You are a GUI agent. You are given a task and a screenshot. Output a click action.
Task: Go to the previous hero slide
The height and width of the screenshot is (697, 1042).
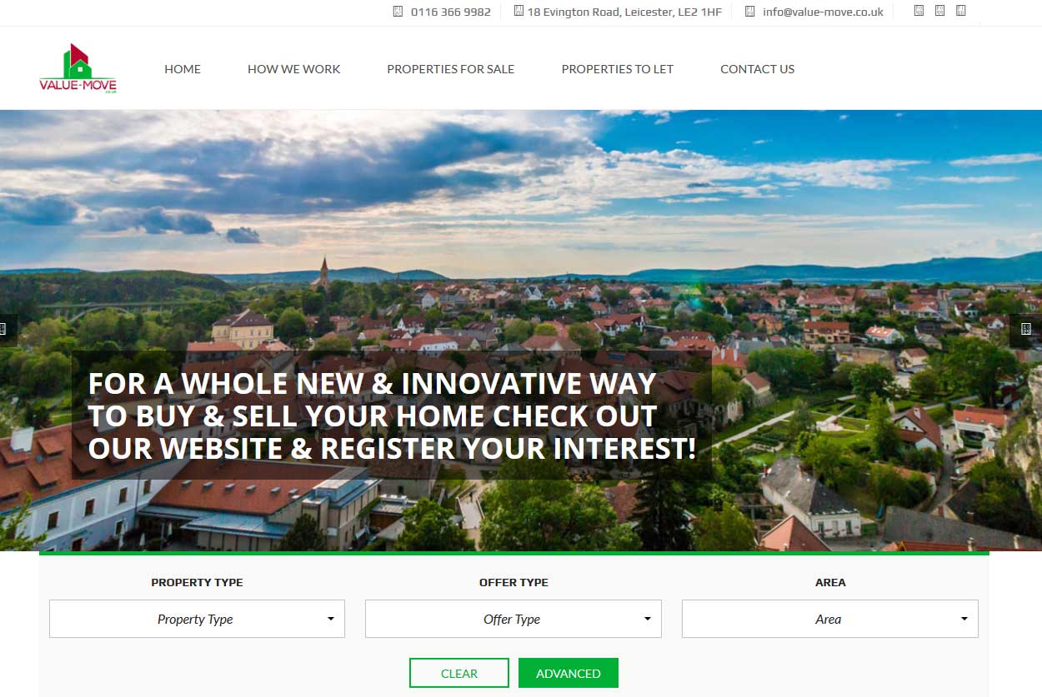pyautogui.click(x=8, y=329)
